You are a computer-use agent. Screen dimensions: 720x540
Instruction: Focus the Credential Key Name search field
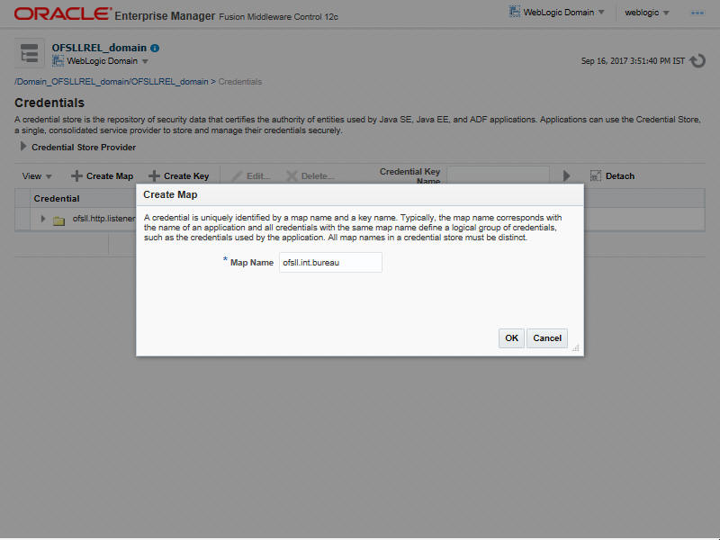pyautogui.click(x=499, y=175)
